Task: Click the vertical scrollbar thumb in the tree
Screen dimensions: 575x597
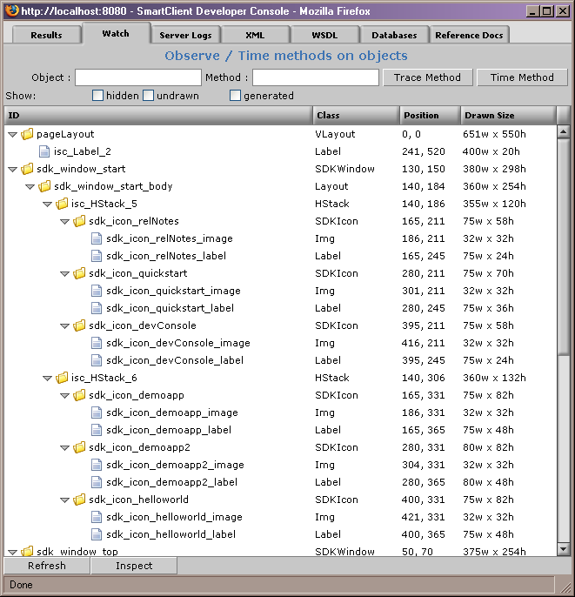Action: point(563,247)
